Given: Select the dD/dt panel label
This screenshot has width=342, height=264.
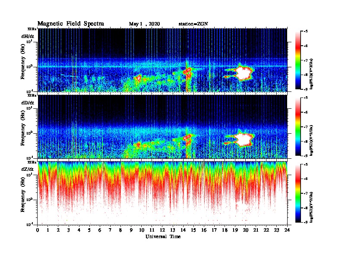Looking at the screenshot, I should click(x=28, y=103).
